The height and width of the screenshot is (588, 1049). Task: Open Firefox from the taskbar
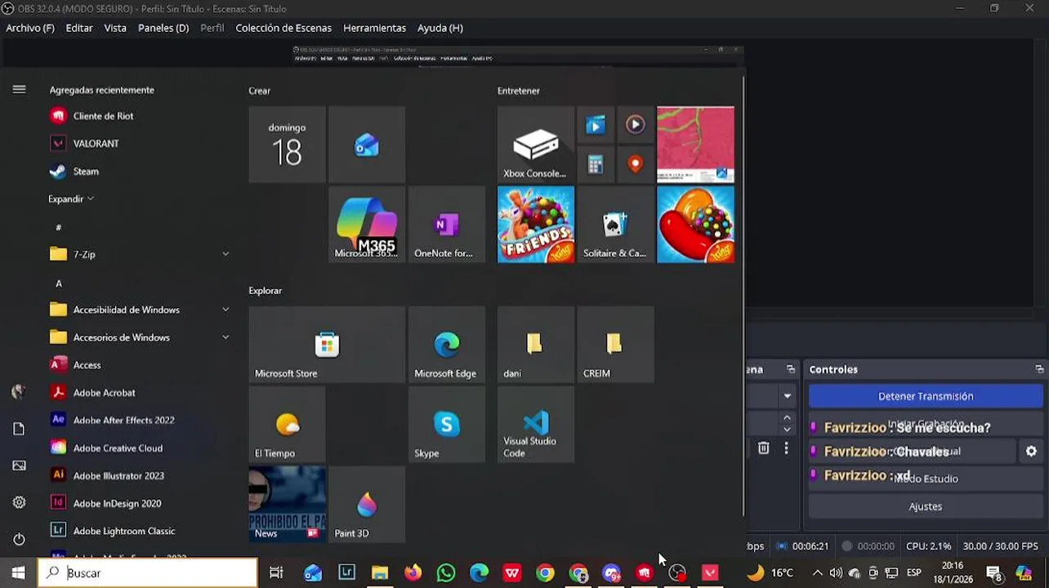click(x=413, y=572)
